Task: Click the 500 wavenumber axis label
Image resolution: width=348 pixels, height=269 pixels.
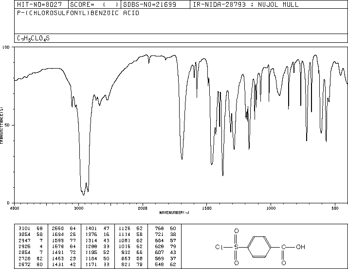Action: click(x=335, y=208)
